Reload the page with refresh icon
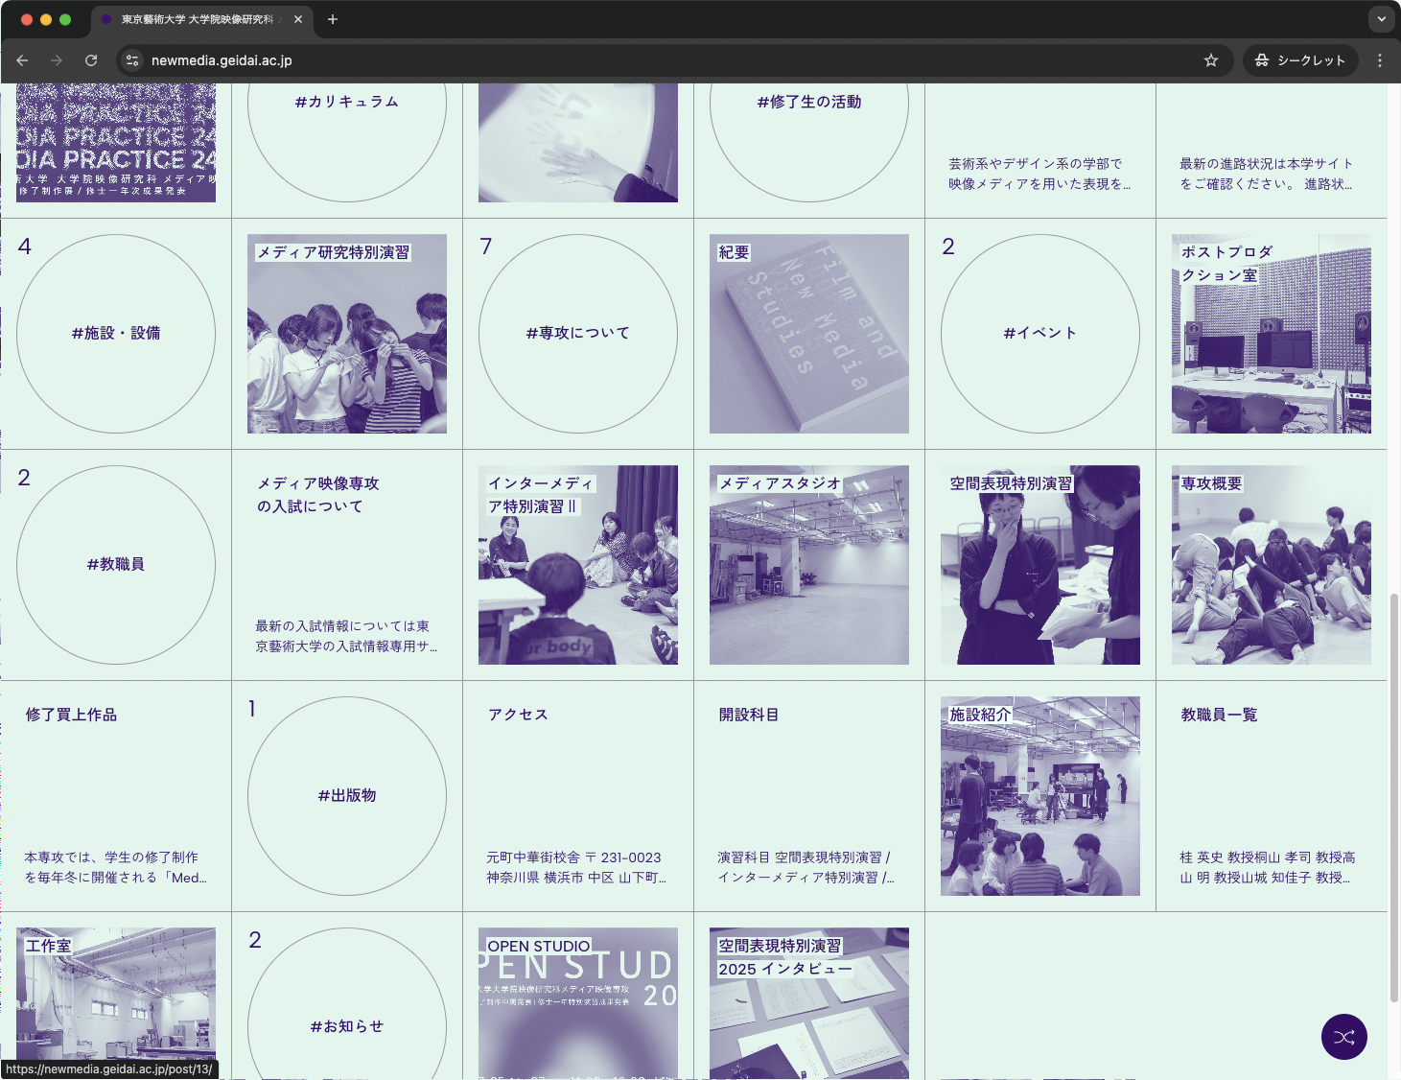Screen dimensions: 1401x1080 pos(91,60)
